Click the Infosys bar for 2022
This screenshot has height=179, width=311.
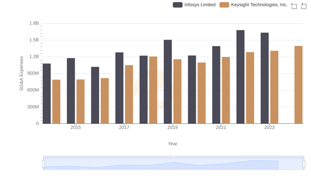[240, 77]
